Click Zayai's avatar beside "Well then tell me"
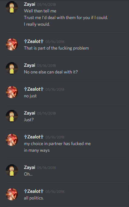Viewport: 129px width, 207px height. pyautogui.click(x=12, y=7)
